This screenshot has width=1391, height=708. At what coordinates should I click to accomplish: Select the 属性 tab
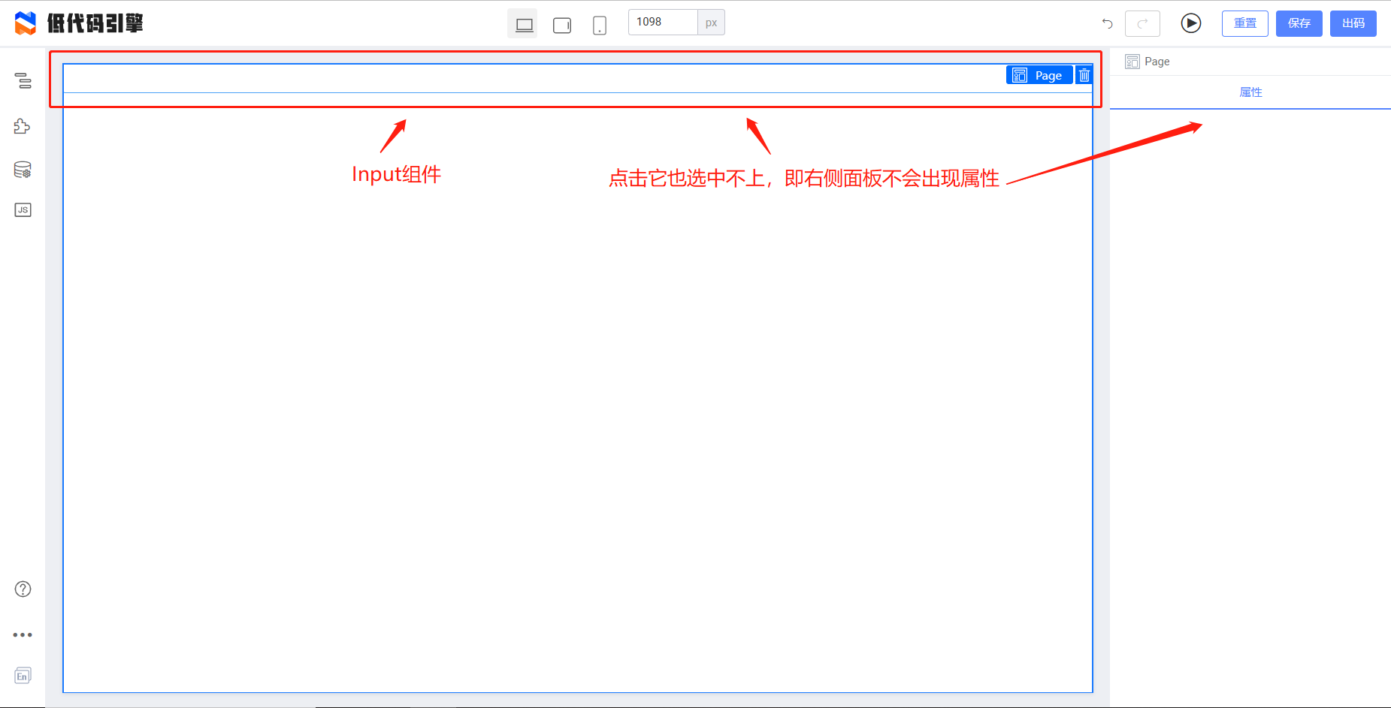[1251, 92]
